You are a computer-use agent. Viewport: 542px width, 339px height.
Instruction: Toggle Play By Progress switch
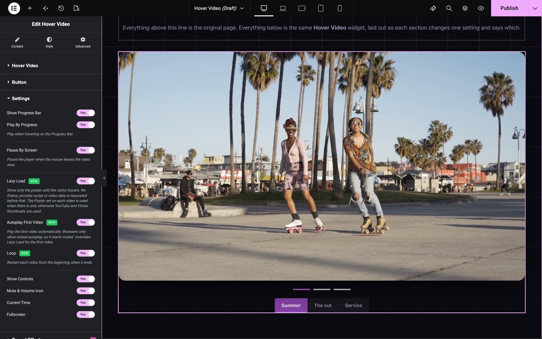point(86,125)
